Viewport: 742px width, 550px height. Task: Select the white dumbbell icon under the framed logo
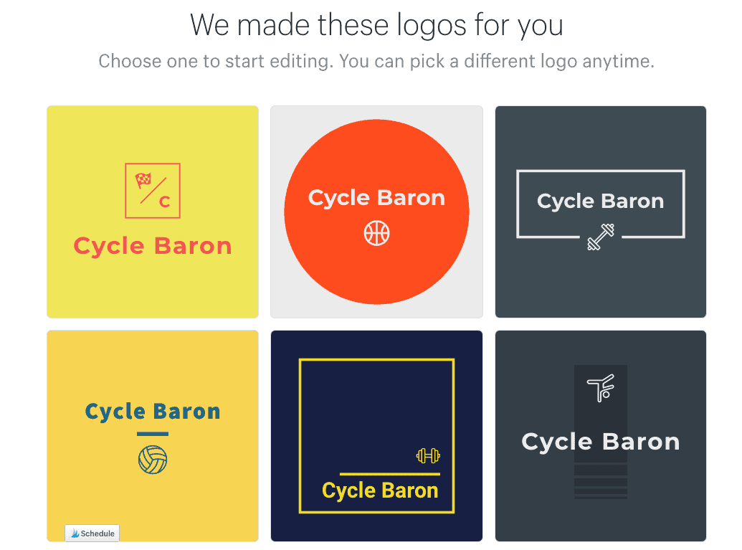[601, 237]
